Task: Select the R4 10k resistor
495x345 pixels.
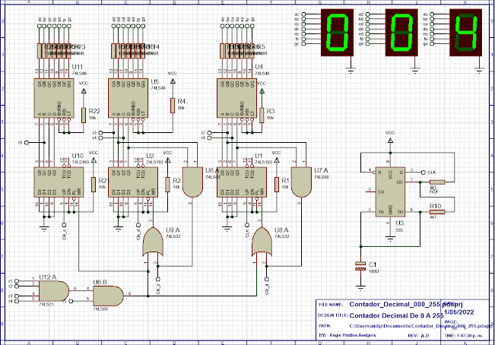Action: coord(173,106)
